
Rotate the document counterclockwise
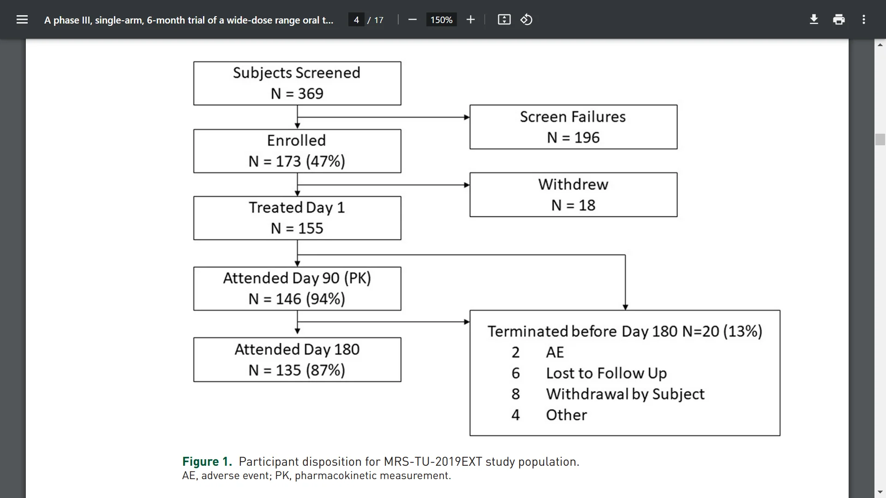527,19
